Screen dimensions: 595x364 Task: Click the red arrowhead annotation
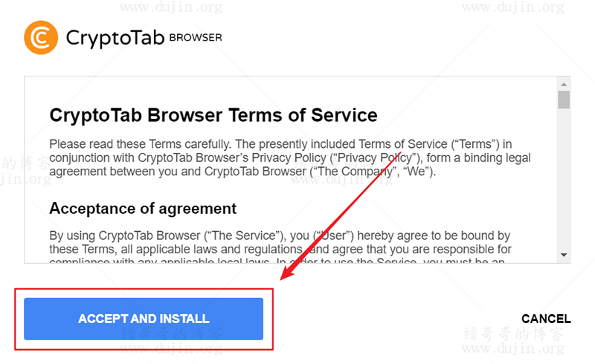pyautogui.click(x=291, y=270)
